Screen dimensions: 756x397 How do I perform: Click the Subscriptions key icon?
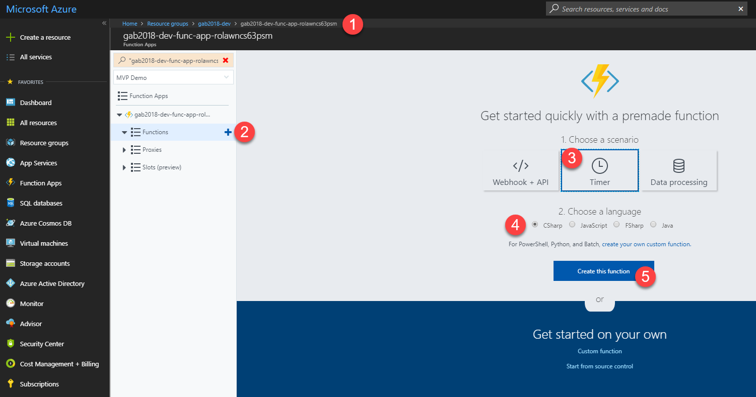click(10, 384)
